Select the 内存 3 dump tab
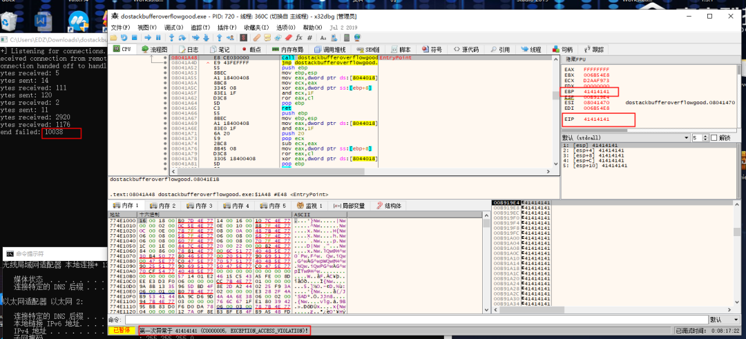This screenshot has height=339, width=746. tap(199, 206)
